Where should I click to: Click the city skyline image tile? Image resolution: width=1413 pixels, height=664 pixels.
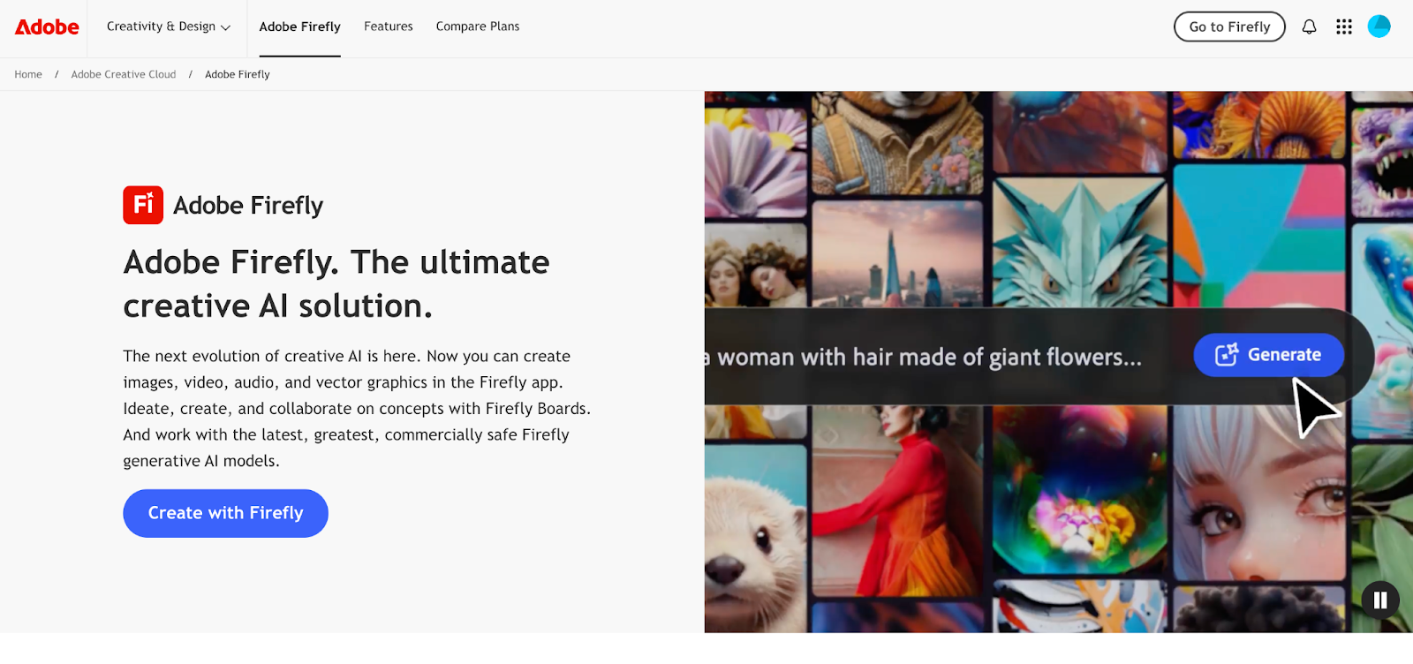(897, 254)
